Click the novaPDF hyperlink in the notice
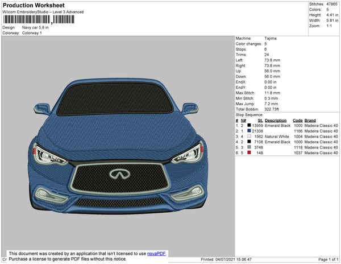This screenshot has width=341, height=264. click(157, 254)
